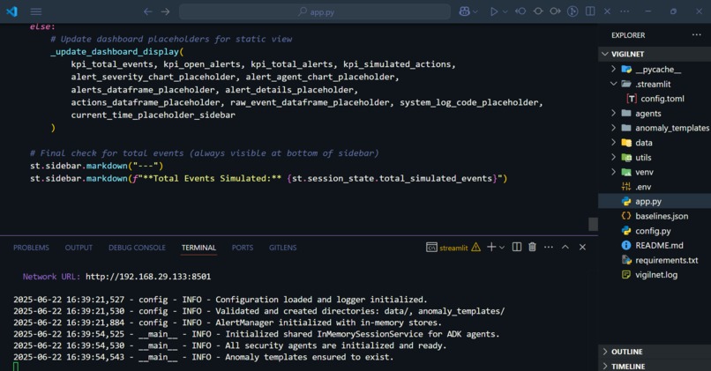Click the app.py command center search box
Image resolution: width=711 pixels, height=371 pixels.
coord(315,11)
